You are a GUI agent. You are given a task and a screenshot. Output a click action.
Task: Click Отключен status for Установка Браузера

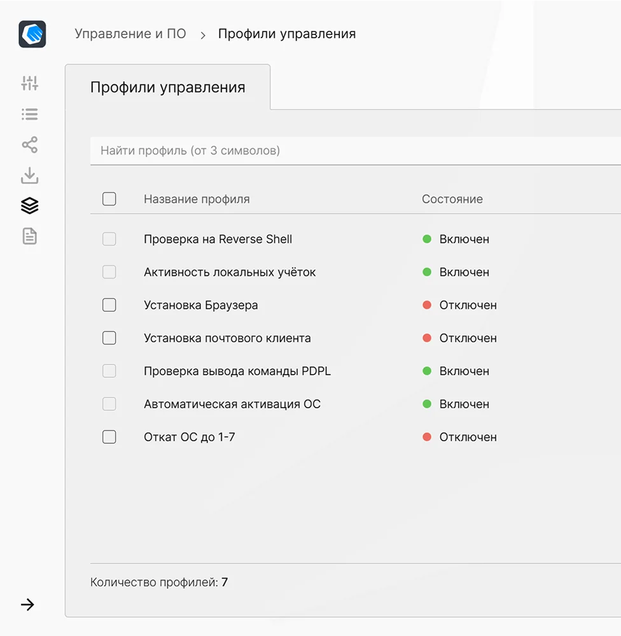tap(459, 305)
